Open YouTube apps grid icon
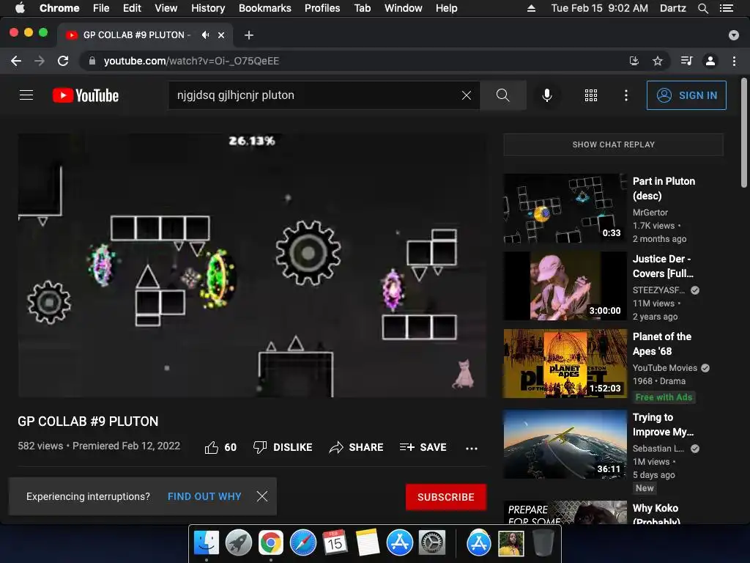The width and height of the screenshot is (750, 563). [591, 95]
